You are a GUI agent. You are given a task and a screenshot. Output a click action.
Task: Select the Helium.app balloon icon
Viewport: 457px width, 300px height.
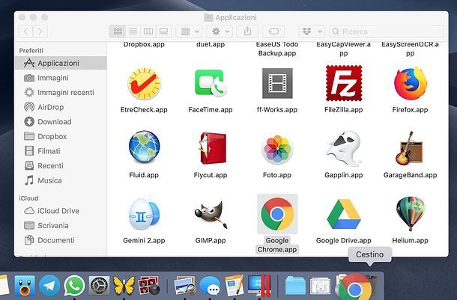point(411,214)
